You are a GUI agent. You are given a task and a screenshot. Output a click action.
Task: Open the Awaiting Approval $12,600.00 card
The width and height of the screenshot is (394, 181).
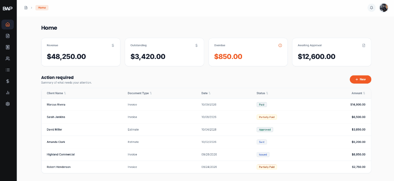(332, 52)
